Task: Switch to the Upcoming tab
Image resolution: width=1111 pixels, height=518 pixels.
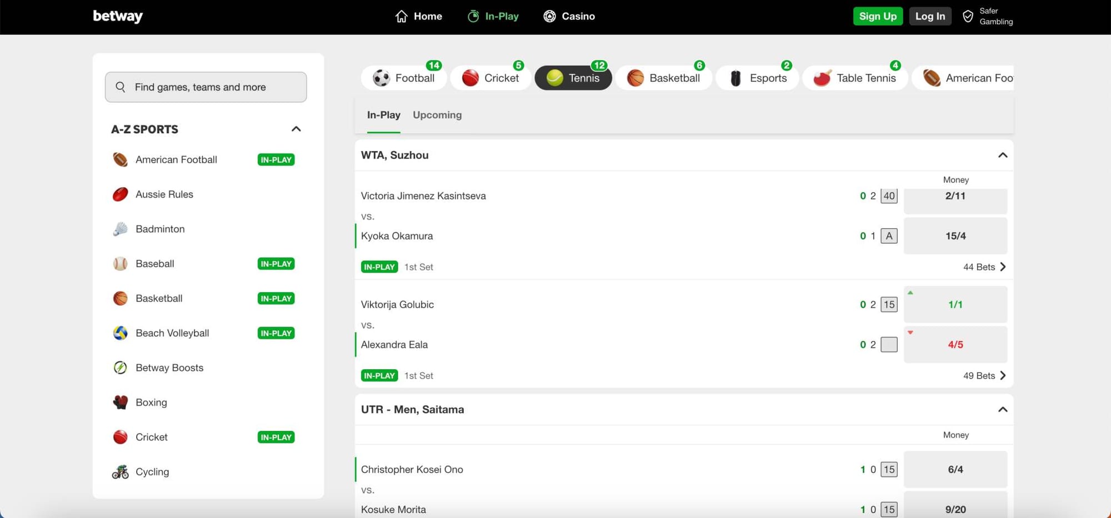Action: coord(437,115)
